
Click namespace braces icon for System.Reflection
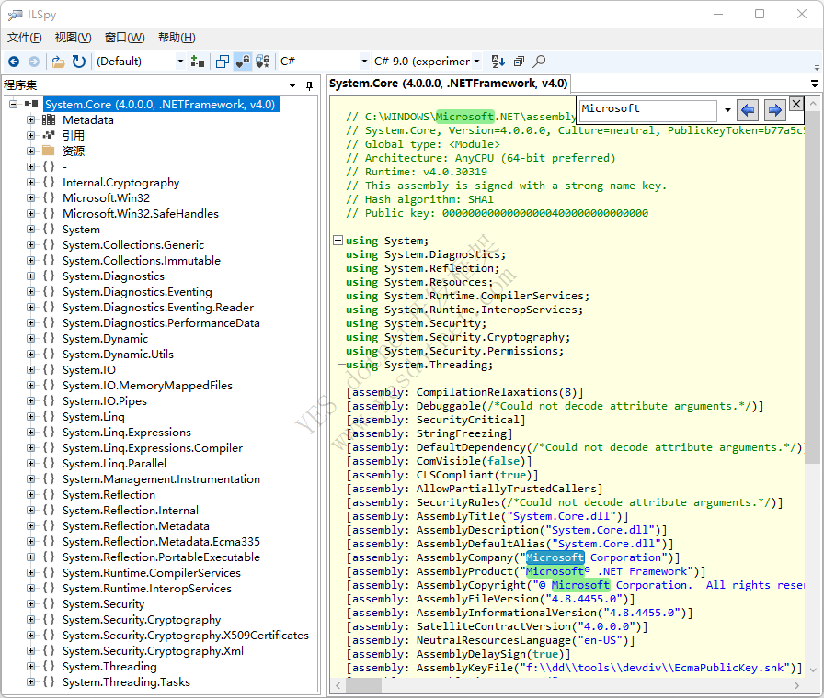(49, 495)
